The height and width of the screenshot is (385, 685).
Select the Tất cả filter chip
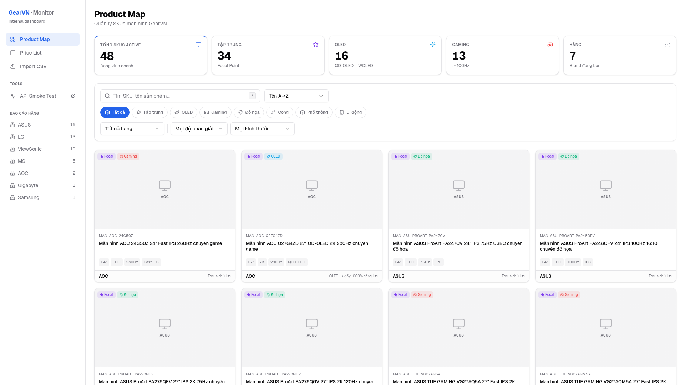[x=115, y=112]
